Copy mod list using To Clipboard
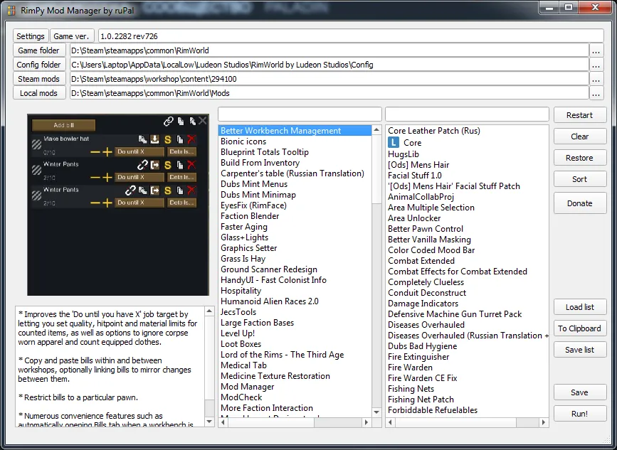Viewport: 617px width, 450px height. 579,328
